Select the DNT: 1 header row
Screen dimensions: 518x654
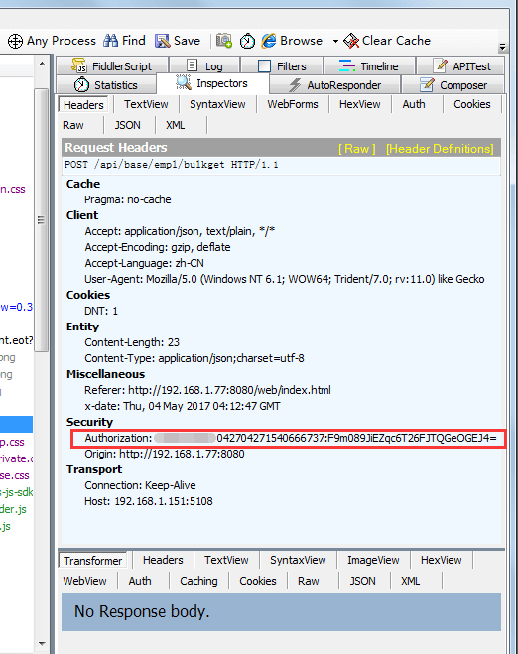pos(101,311)
